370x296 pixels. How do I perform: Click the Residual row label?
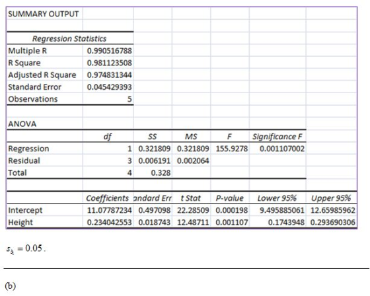24,161
